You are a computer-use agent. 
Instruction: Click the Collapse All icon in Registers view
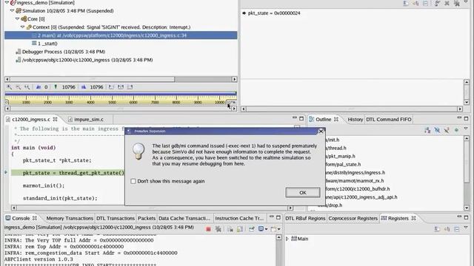457,229
